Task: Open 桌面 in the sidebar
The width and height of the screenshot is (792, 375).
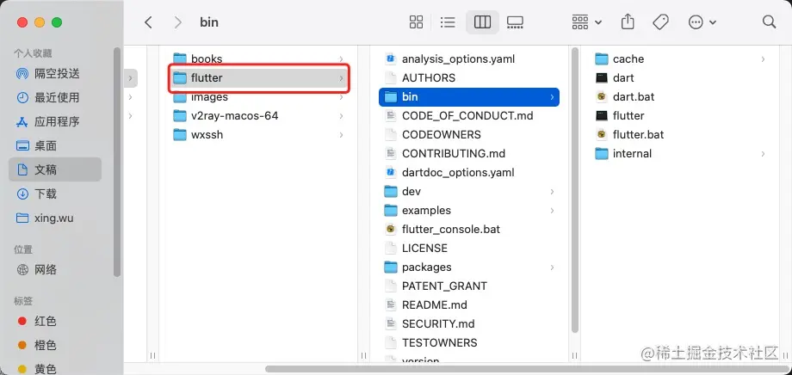Action: click(x=55, y=146)
